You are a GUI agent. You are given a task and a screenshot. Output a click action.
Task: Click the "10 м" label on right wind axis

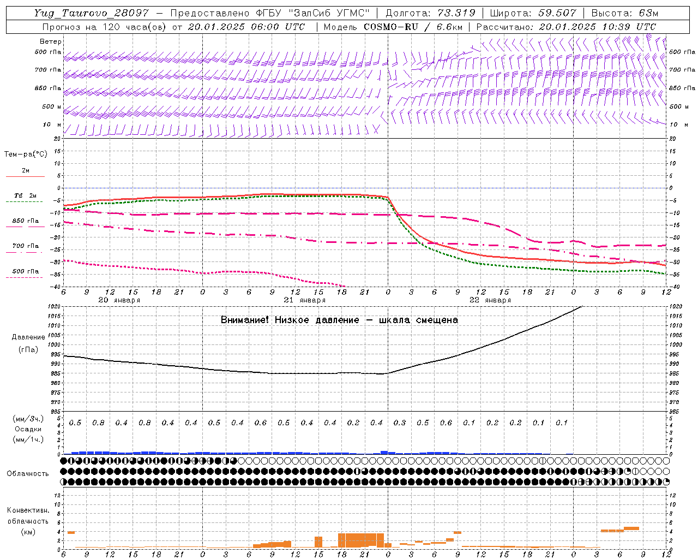click(x=678, y=125)
